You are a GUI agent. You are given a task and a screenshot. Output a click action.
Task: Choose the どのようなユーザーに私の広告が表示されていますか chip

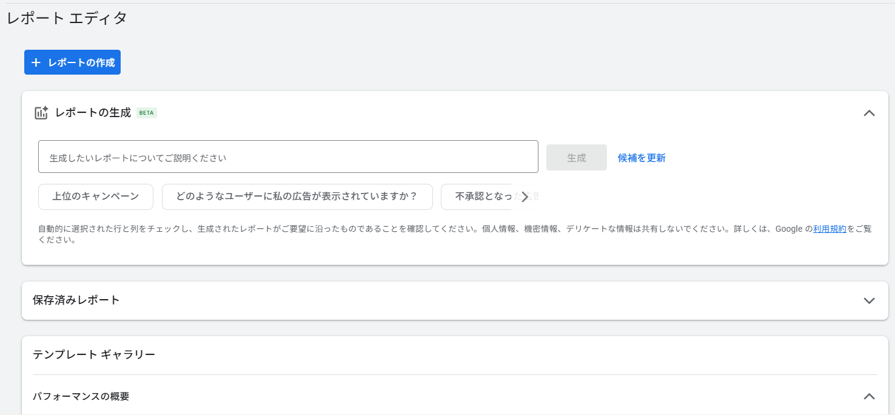pyautogui.click(x=297, y=197)
